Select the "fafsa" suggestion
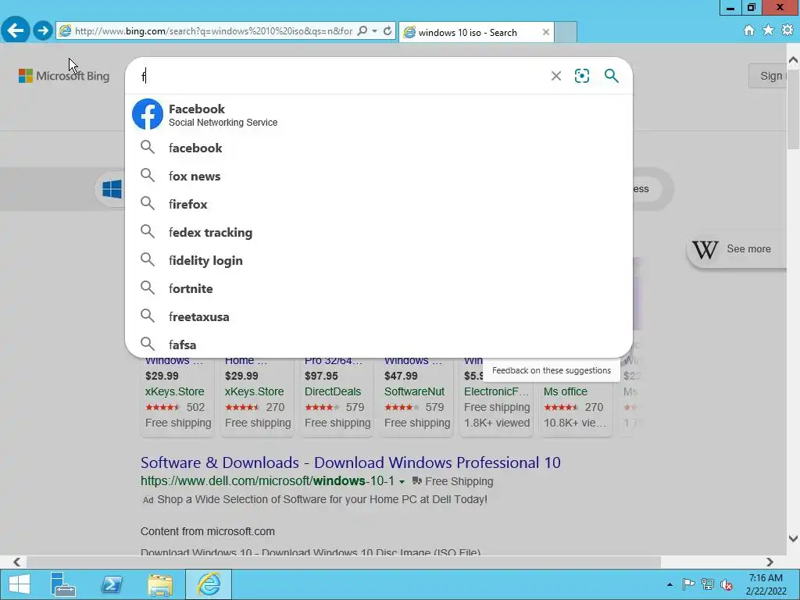Viewport: 800px width, 600px height. point(379,345)
